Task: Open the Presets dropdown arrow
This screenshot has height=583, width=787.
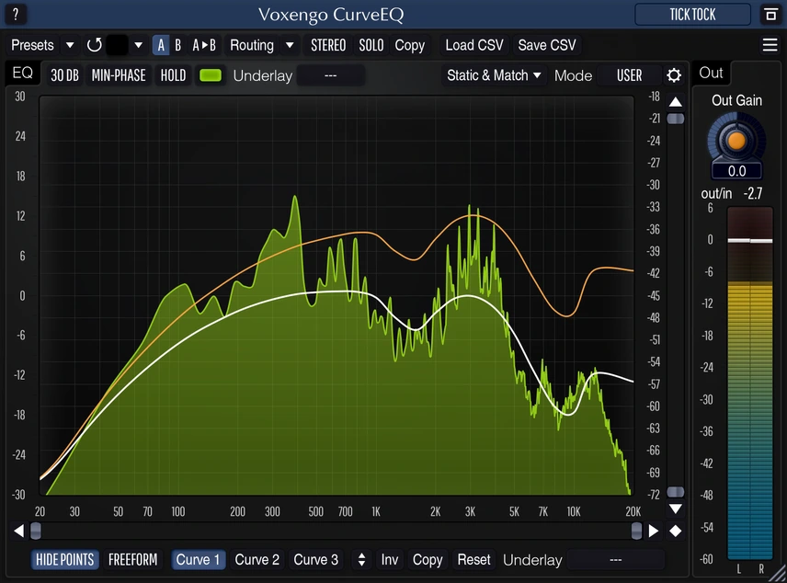Action: click(70, 45)
